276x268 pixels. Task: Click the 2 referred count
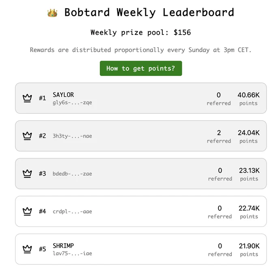click(x=219, y=133)
